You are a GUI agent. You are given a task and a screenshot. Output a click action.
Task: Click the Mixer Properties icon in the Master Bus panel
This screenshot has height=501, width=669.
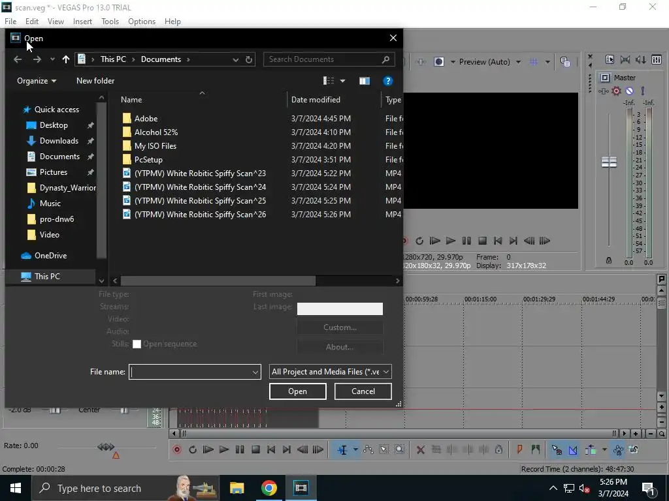coord(610,59)
